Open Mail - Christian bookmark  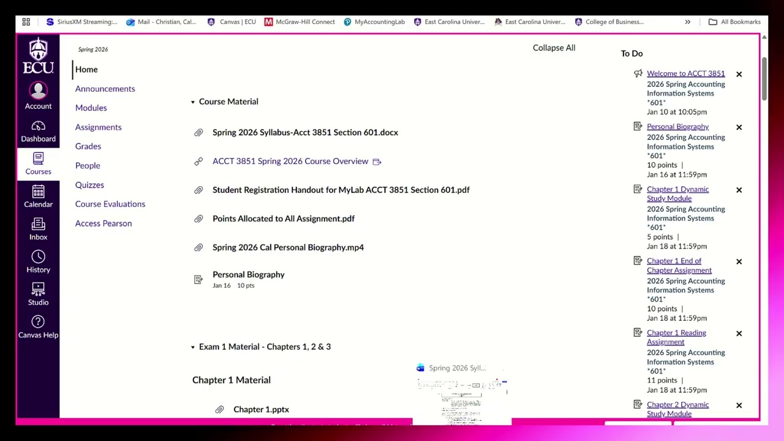tap(161, 22)
